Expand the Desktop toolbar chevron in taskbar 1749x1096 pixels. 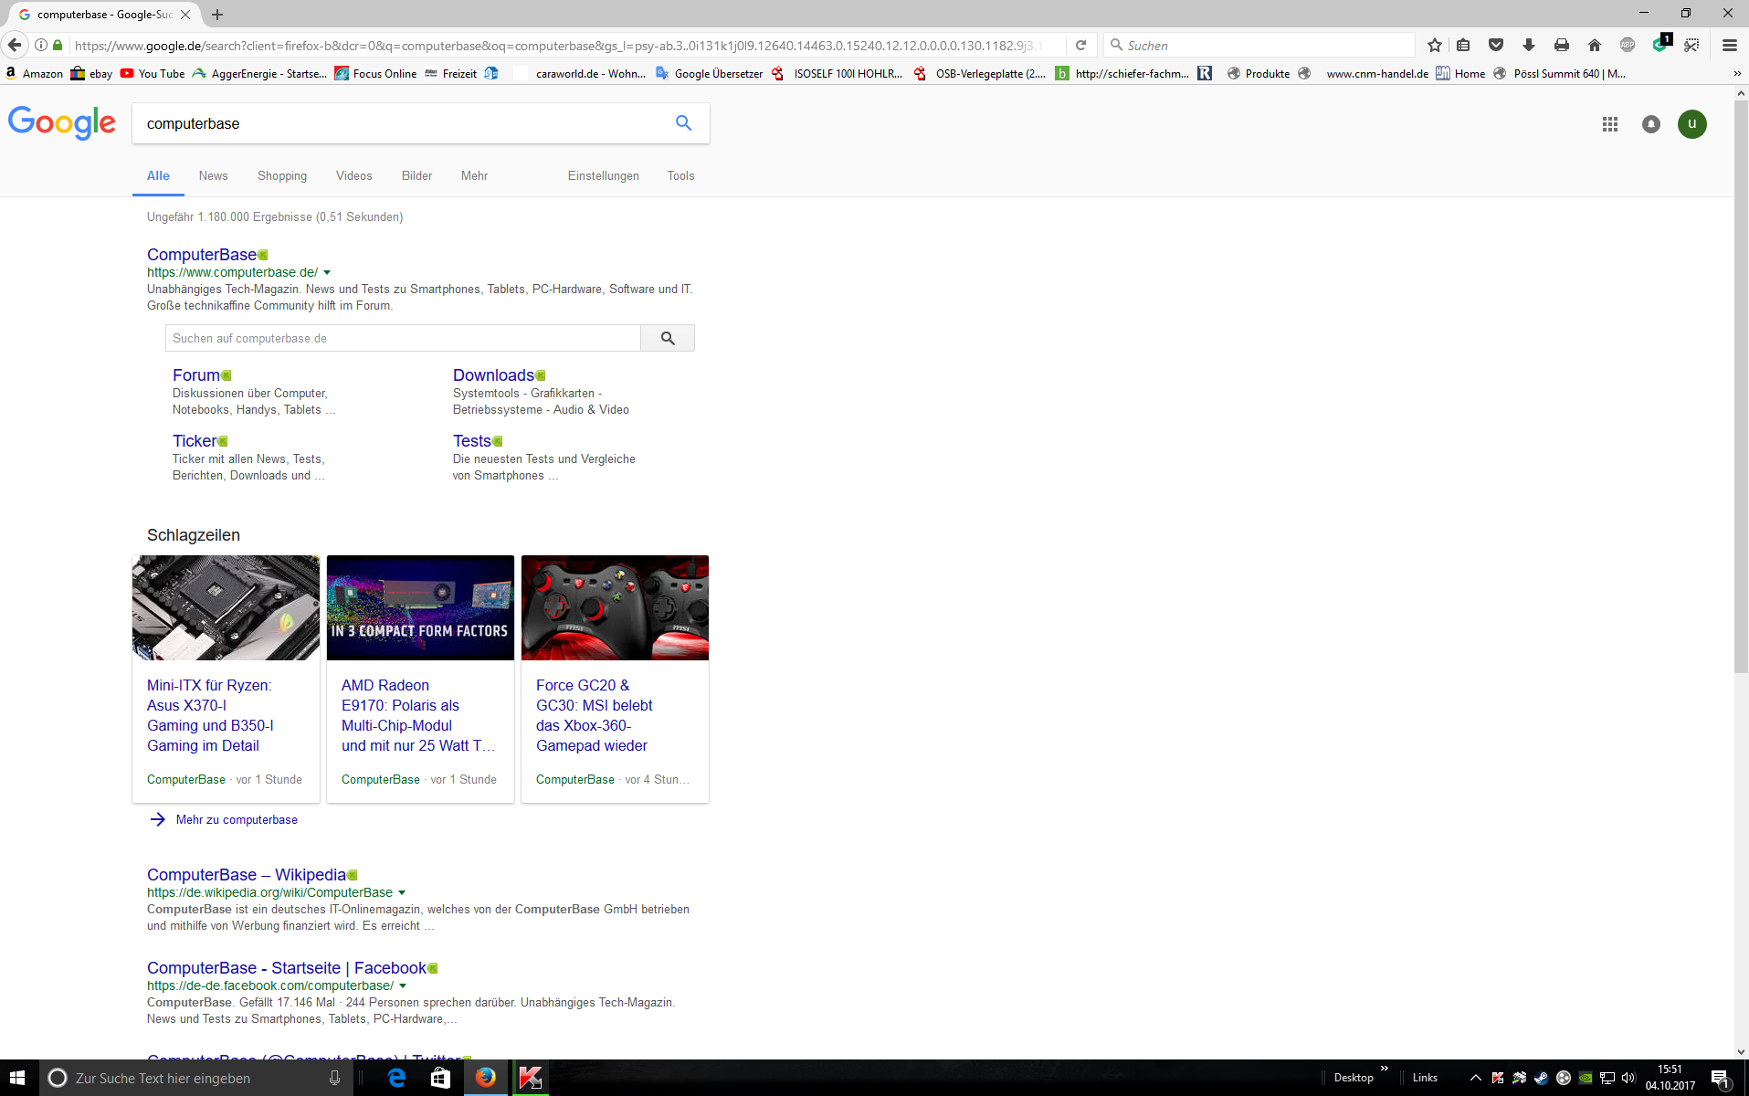[1385, 1068]
